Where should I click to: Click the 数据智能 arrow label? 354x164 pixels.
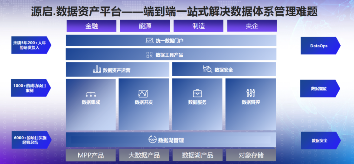coord(320,88)
